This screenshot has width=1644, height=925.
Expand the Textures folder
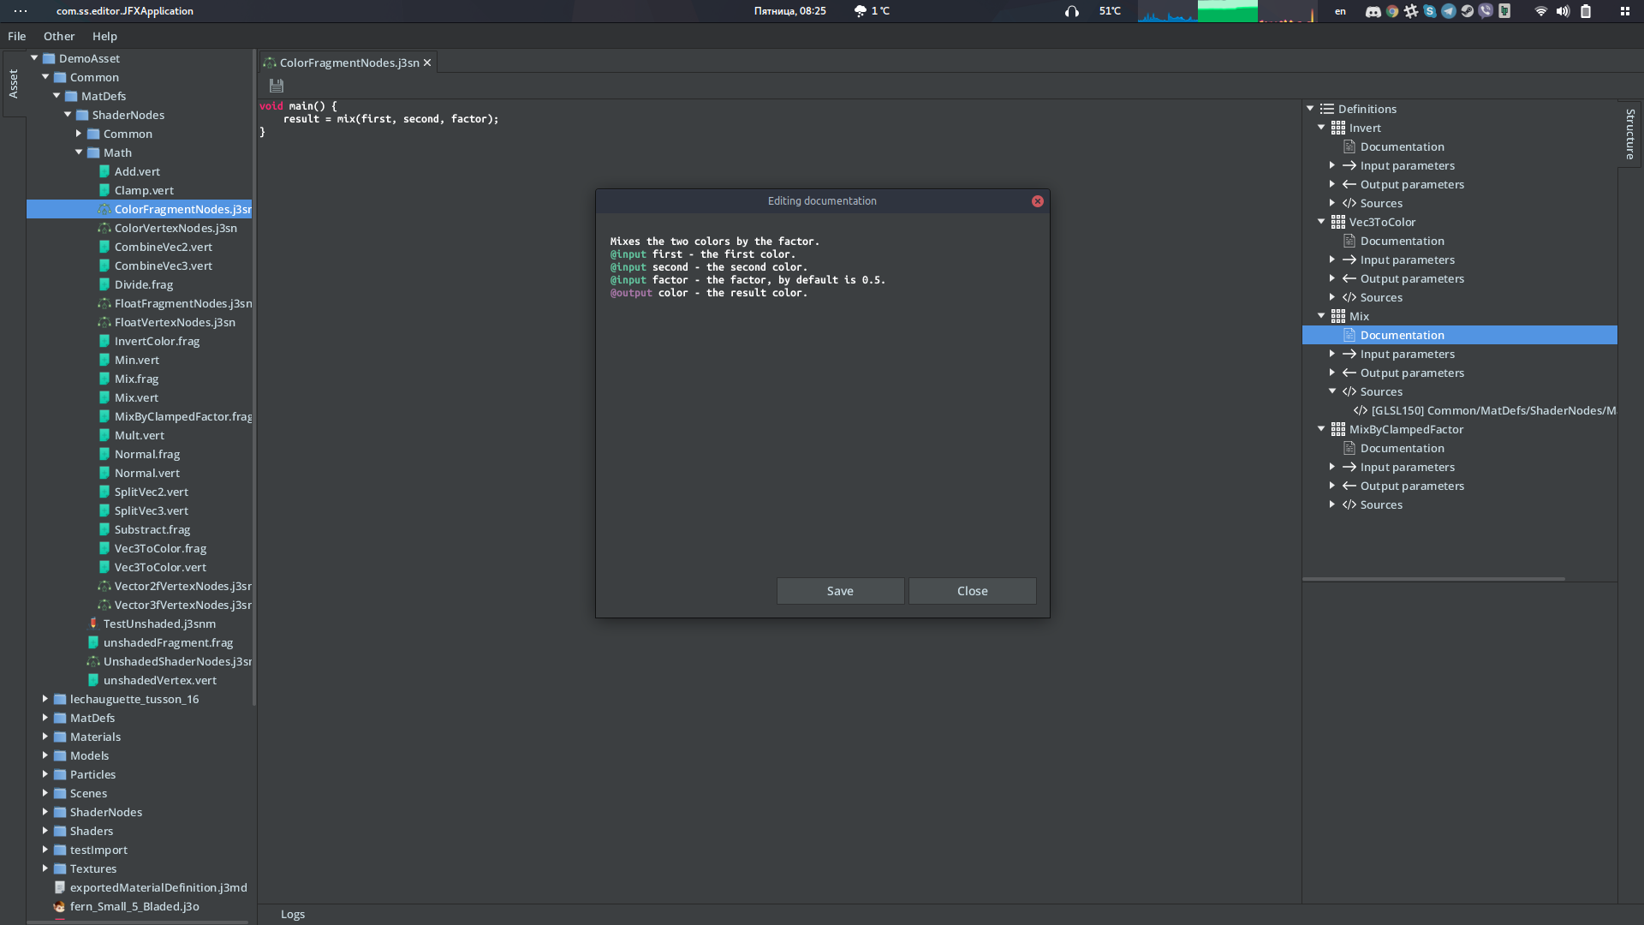pos(45,868)
